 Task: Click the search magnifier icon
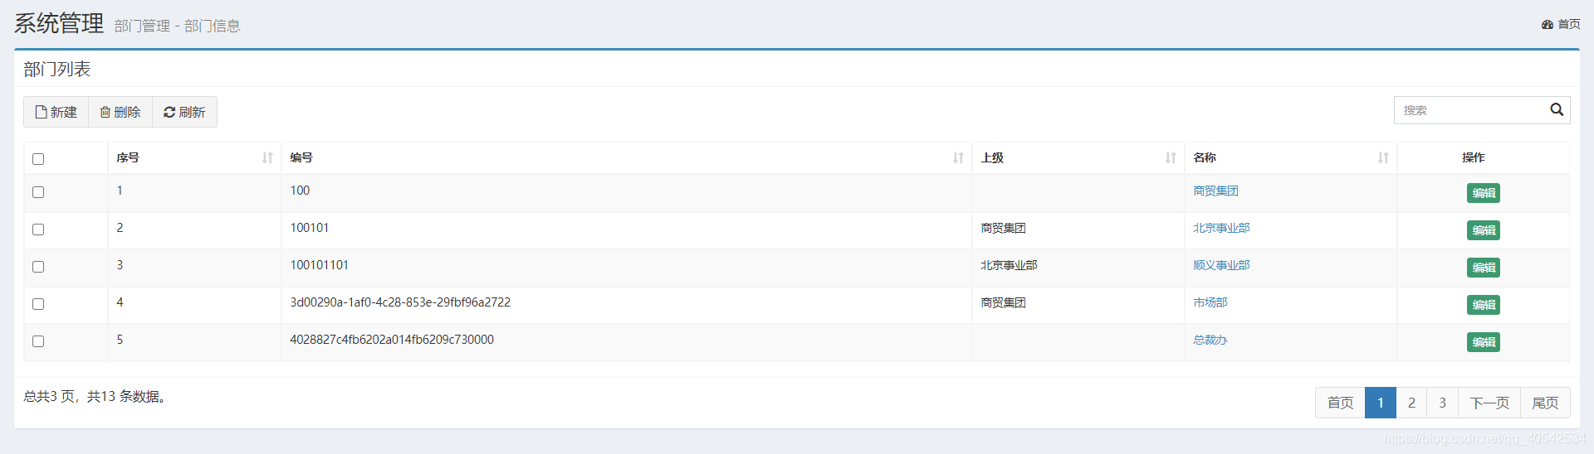tap(1557, 109)
